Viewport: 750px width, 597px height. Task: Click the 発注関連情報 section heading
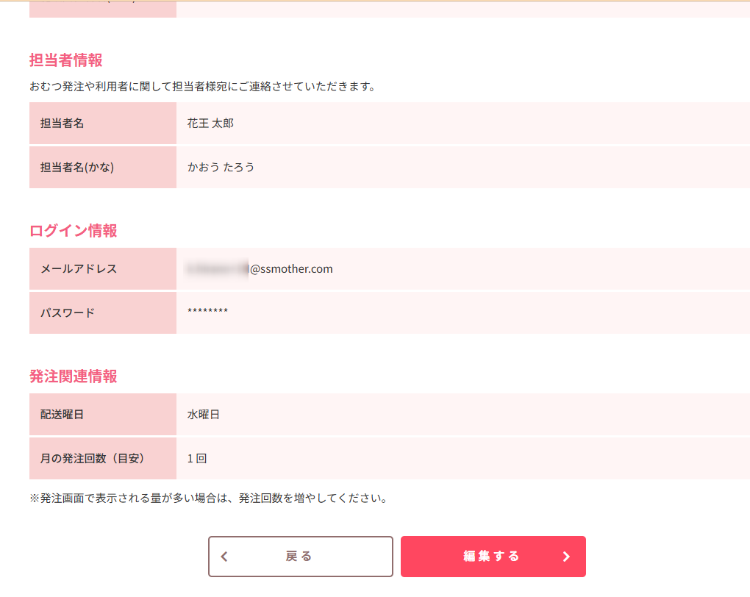click(x=73, y=376)
